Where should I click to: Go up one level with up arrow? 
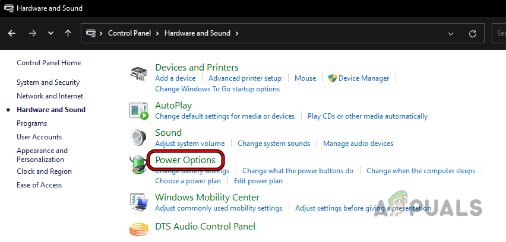click(68, 33)
